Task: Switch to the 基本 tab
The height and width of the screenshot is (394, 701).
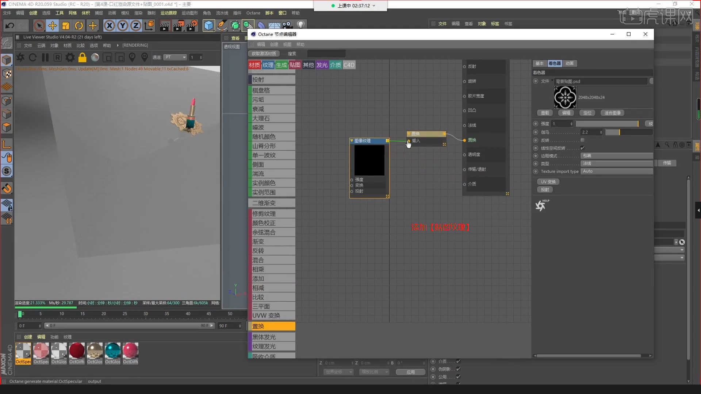Action: (x=540, y=63)
